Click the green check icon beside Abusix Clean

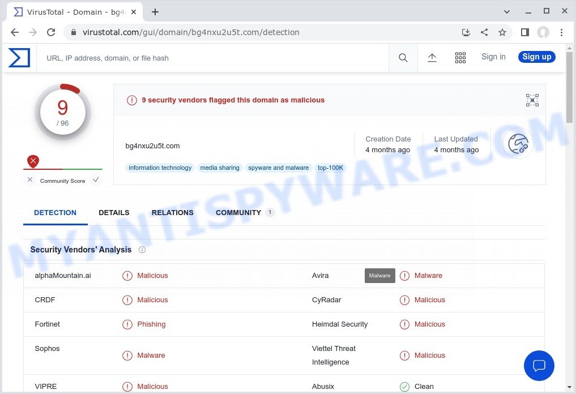click(404, 387)
